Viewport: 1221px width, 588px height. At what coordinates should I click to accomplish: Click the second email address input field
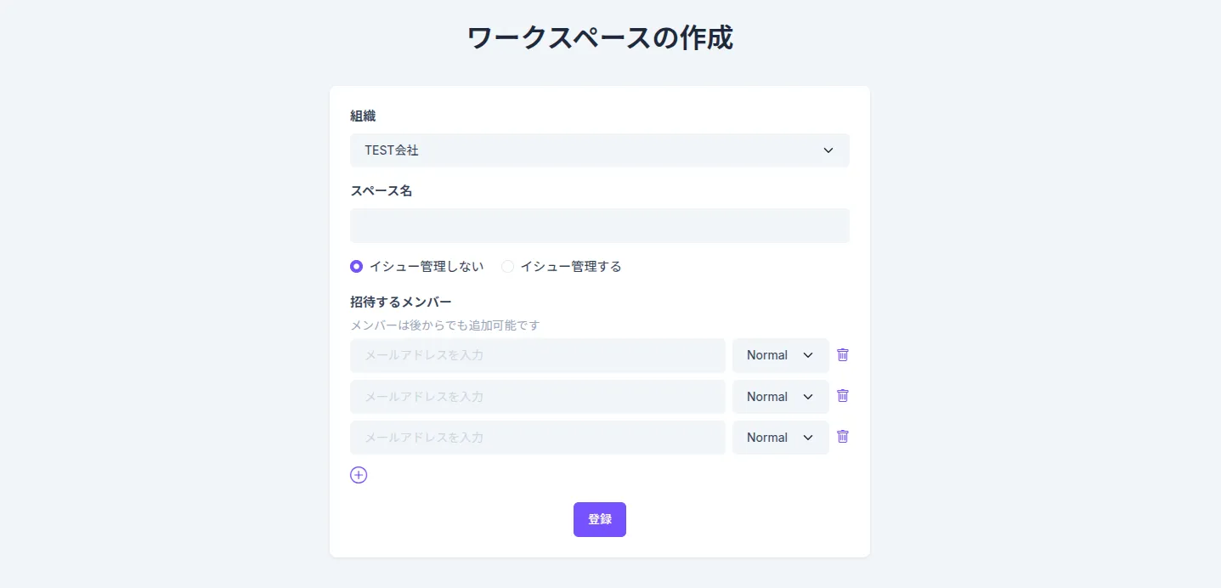(x=537, y=396)
